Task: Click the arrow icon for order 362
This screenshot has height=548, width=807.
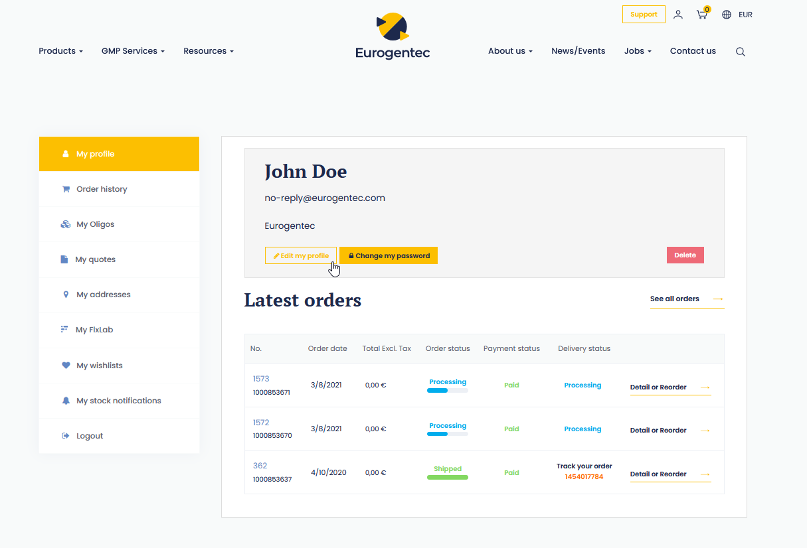Action: 705,474
